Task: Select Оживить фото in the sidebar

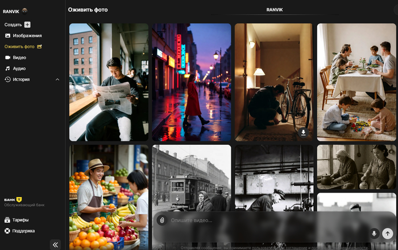Action: (23, 47)
